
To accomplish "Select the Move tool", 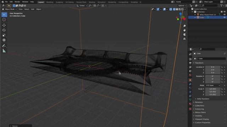I will (4, 25).
